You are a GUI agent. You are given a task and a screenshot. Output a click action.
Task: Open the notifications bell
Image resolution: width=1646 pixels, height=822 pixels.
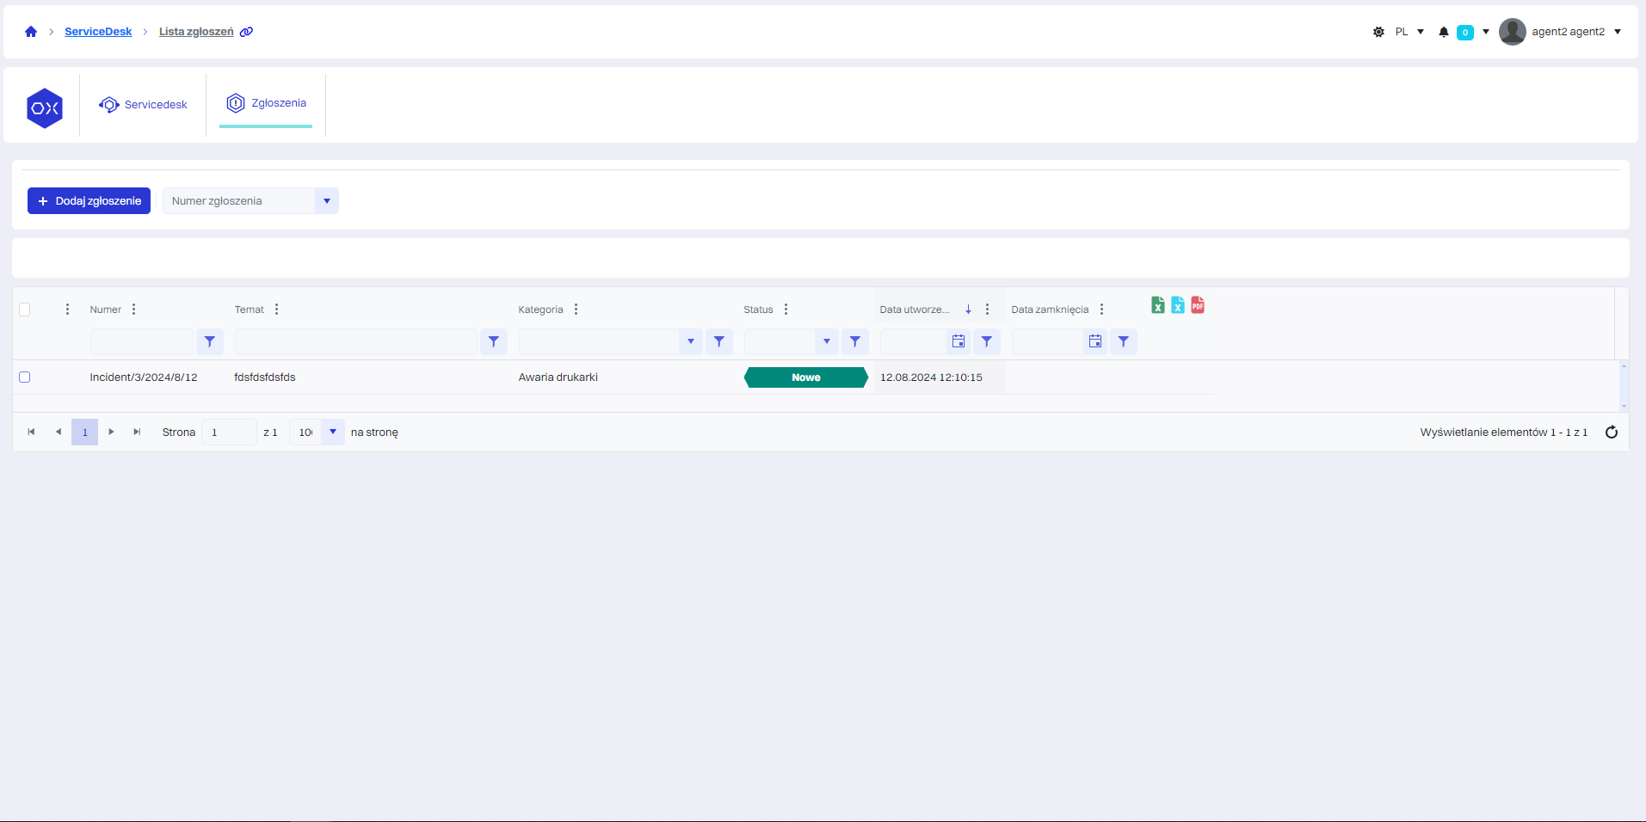[x=1444, y=32]
